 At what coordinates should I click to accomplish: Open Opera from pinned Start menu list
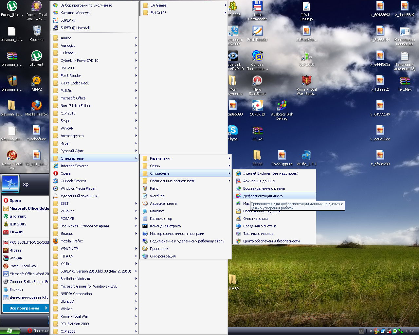coord(26,201)
